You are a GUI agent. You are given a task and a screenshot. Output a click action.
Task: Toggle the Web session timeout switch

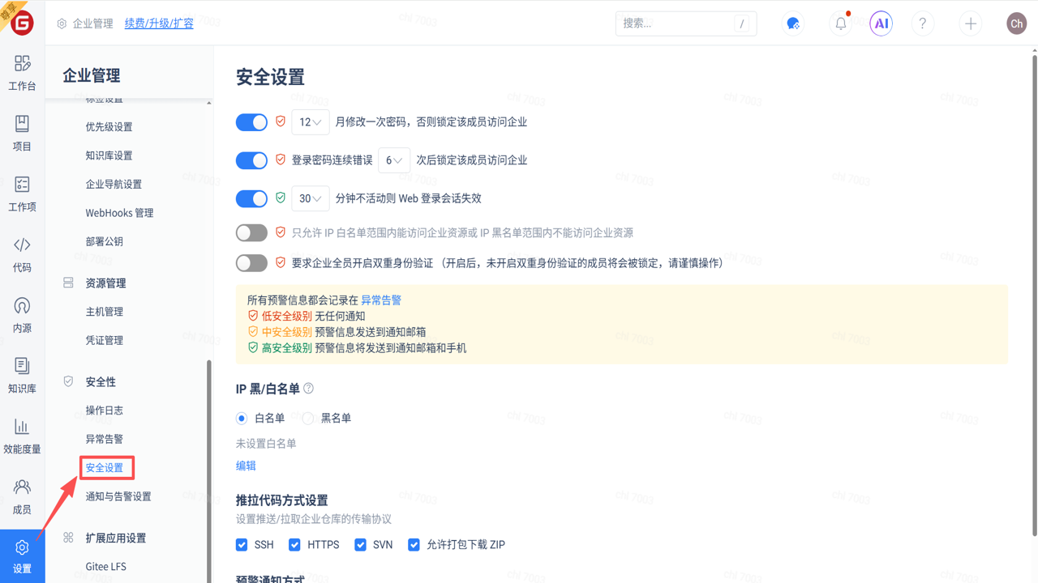251,198
